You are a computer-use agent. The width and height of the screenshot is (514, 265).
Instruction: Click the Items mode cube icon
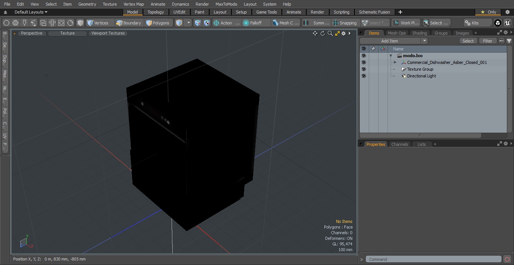click(179, 23)
